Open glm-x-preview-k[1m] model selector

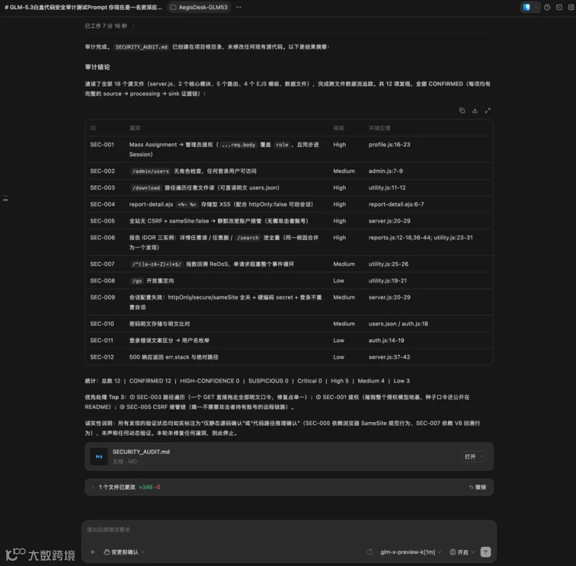click(411, 552)
